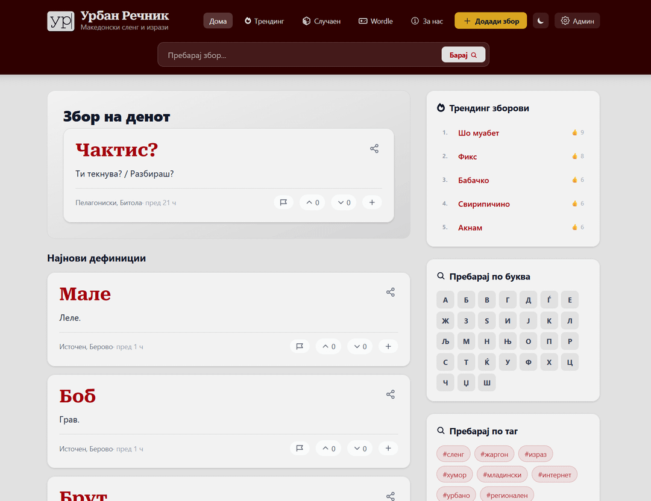The image size is (651, 501).
Task: Upvote the Чактис? definition
Action: point(312,202)
